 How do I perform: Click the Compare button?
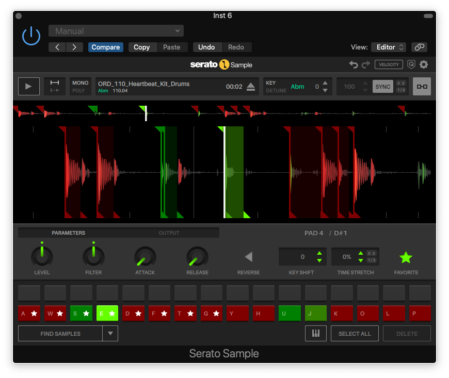click(x=105, y=47)
